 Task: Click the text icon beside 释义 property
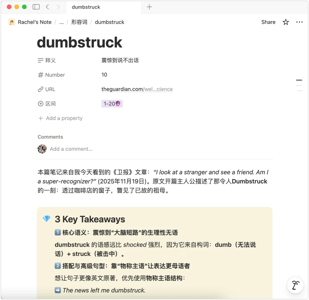(41, 60)
